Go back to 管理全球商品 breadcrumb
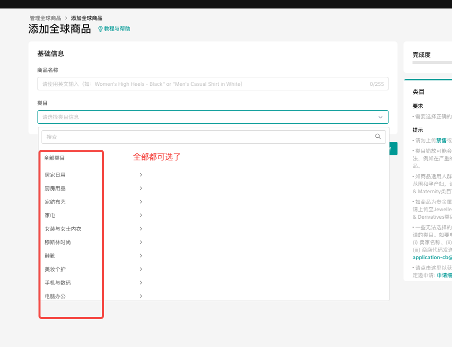 [45, 18]
